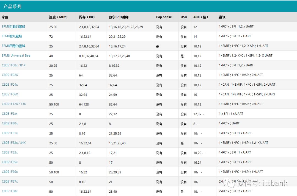Open the C8051F00x / 01X link

[14, 65]
